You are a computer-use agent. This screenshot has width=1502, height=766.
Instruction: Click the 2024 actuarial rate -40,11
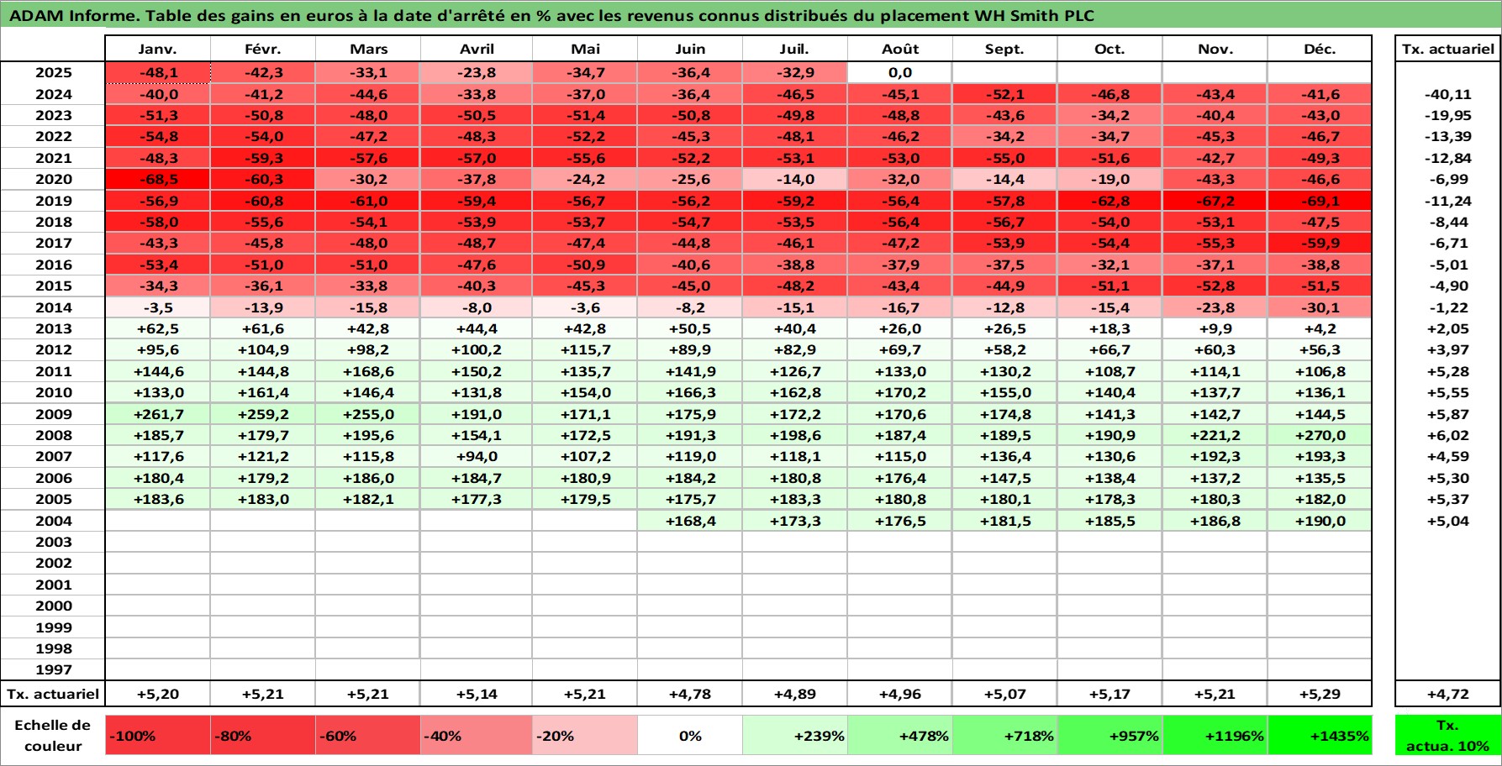[1447, 95]
